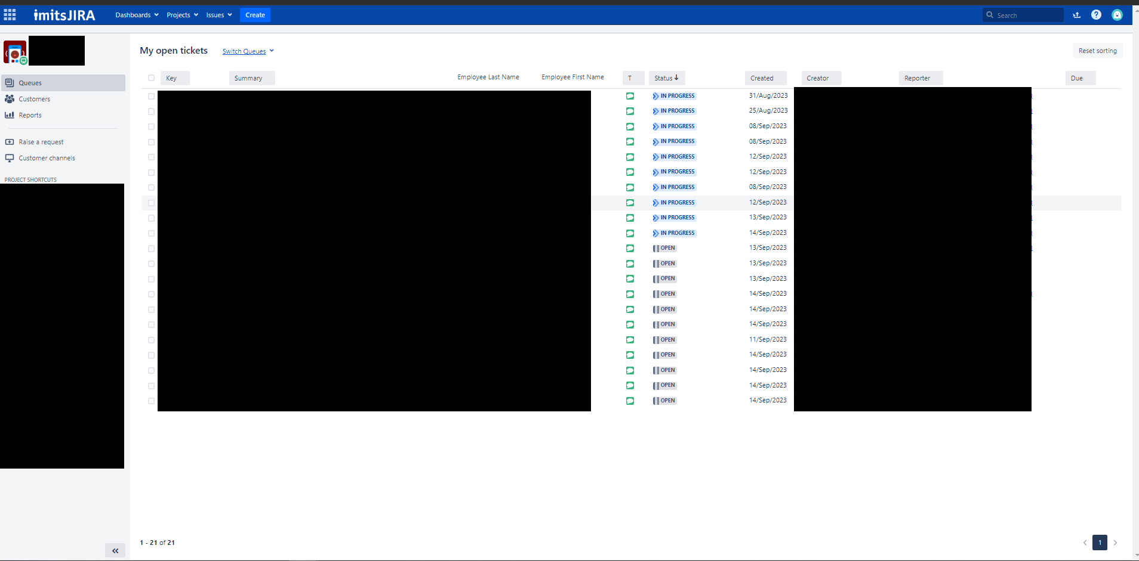The image size is (1139, 561).
Task: Check the first ticket row's checkbox
Action: (151, 96)
